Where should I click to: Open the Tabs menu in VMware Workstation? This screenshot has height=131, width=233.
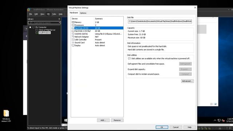tap(54, 14)
